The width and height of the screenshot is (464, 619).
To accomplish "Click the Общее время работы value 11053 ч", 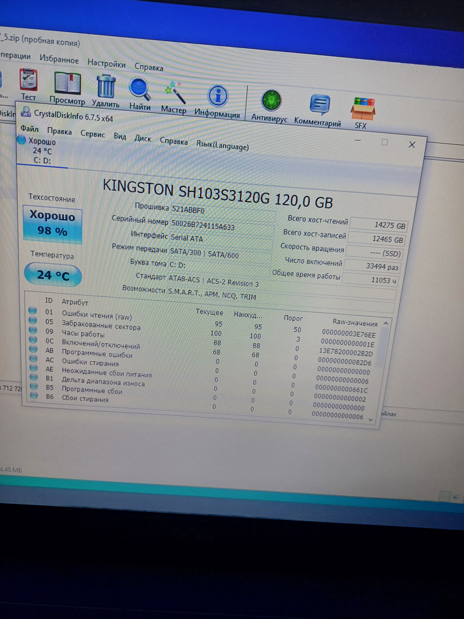I will click(x=371, y=280).
